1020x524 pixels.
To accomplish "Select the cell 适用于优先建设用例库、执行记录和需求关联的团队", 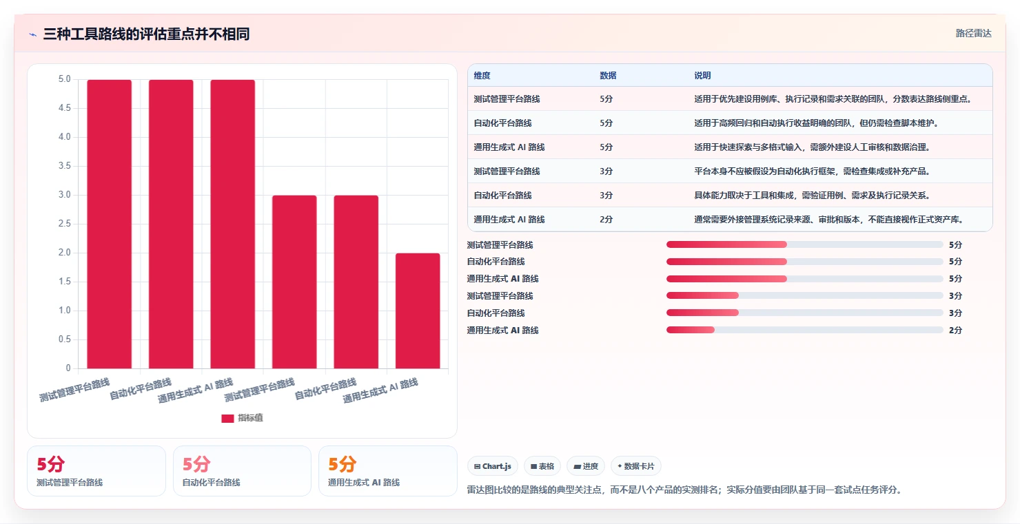I will pos(833,99).
